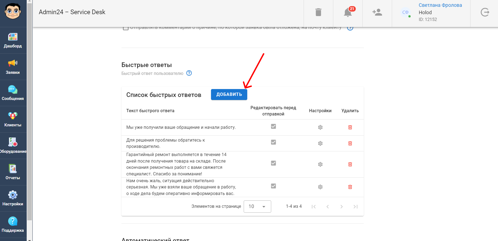Open notifications bell with 21 badge
Viewport: 498px width, 241px height.
click(x=348, y=12)
